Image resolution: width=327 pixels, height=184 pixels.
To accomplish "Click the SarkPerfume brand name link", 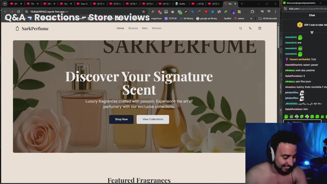I will [35, 28].
